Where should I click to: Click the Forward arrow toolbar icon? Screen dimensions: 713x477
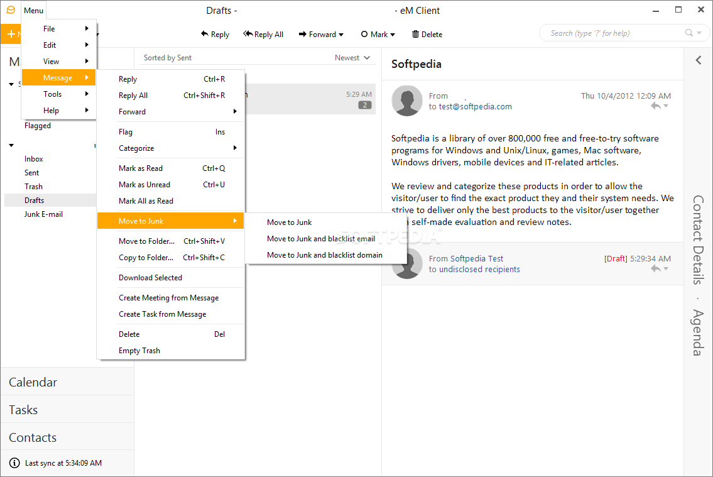(x=302, y=34)
